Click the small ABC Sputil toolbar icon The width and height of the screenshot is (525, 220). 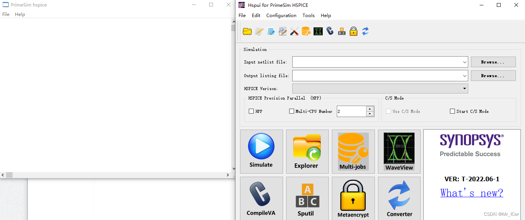342,31
